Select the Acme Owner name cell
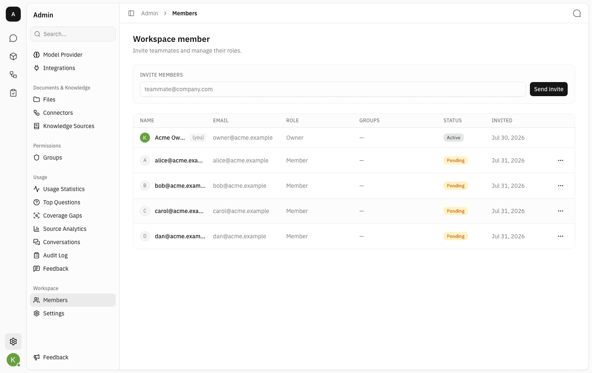This screenshot has height=373, width=598. (x=170, y=138)
